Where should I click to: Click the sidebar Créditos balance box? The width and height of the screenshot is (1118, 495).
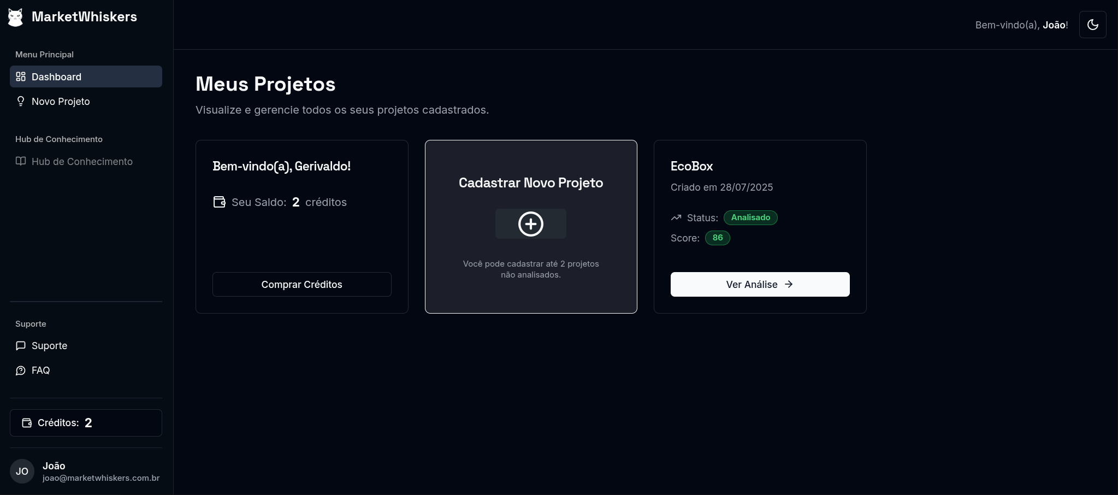pos(86,423)
